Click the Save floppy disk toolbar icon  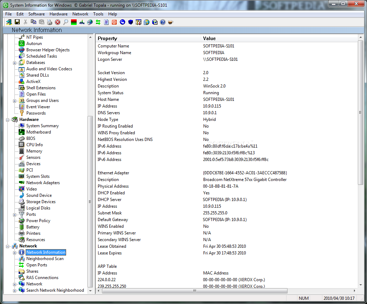[x=17, y=22]
